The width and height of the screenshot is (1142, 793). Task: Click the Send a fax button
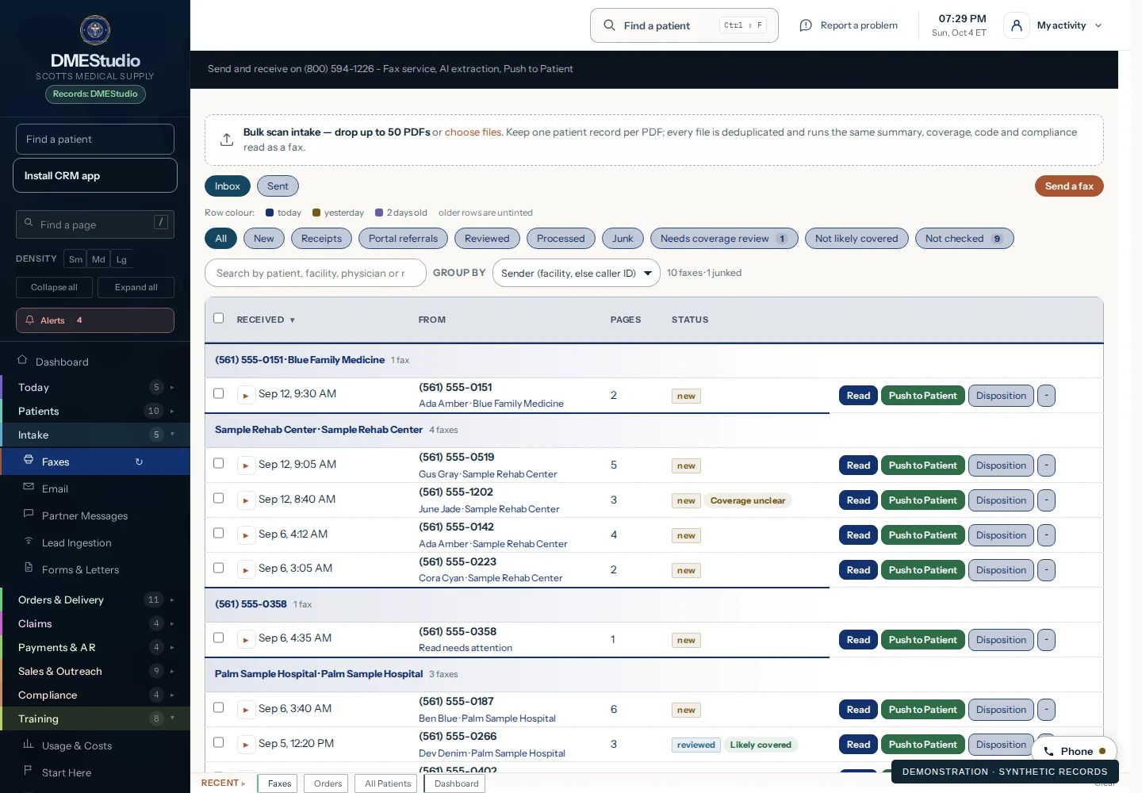coord(1069,186)
